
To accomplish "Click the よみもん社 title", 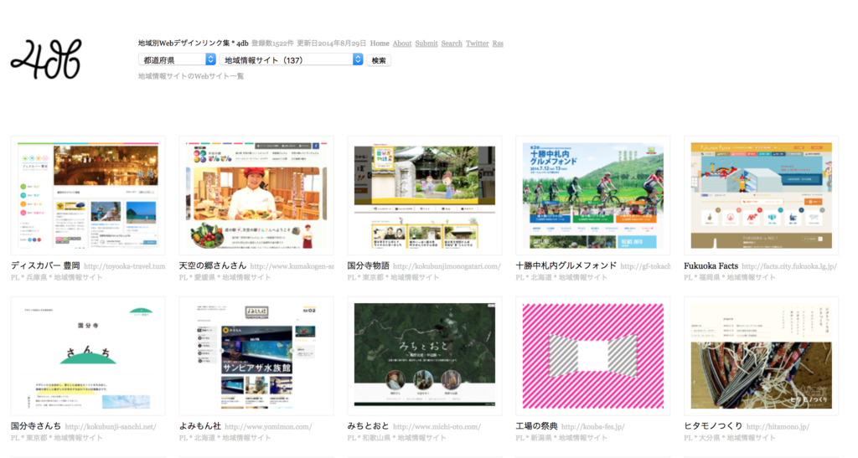I will (199, 426).
